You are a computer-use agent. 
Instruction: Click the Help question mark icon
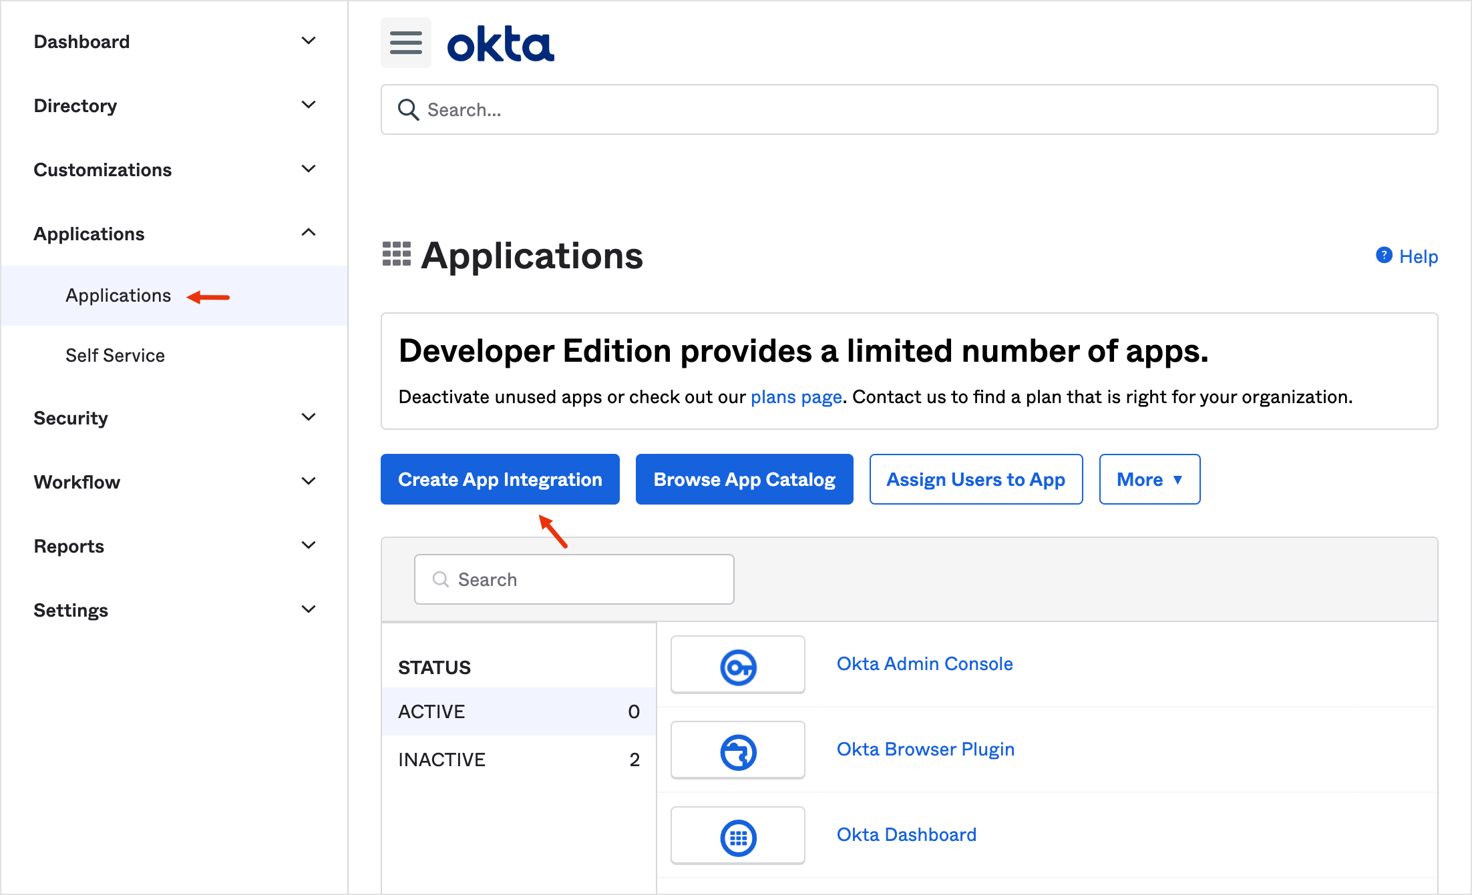1384,256
